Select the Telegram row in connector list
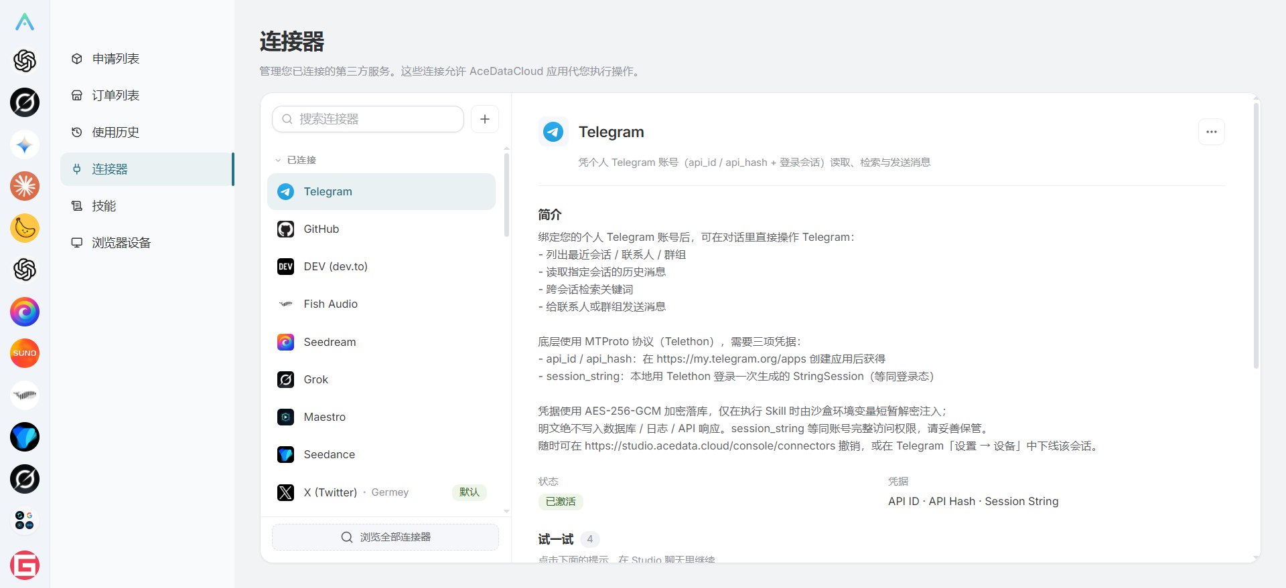The width and height of the screenshot is (1286, 588). tap(381, 191)
